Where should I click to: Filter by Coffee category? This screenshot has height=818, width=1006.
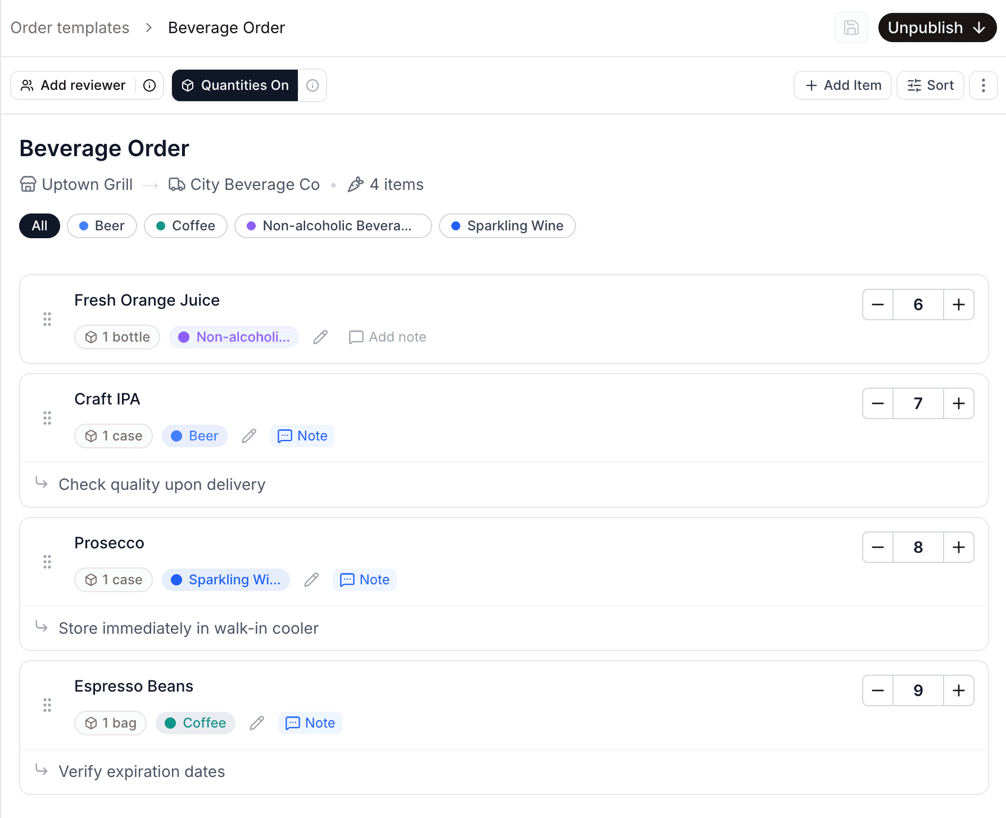(185, 226)
